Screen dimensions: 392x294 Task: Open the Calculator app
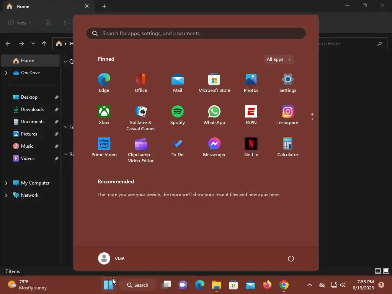pos(288,147)
